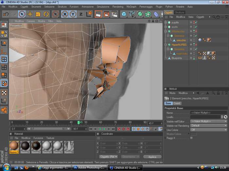Open the Rendering menu

(118, 7)
